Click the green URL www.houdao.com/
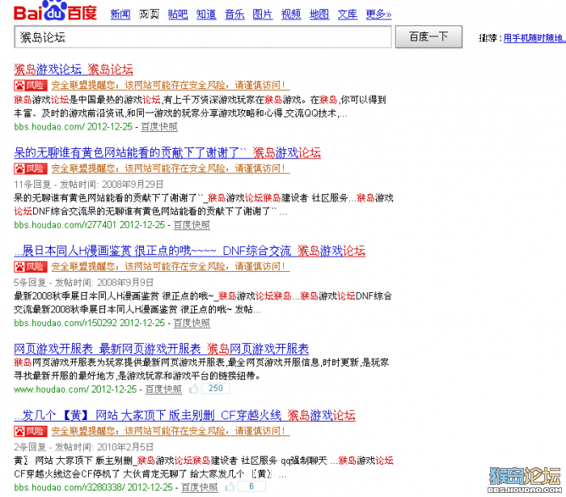Viewport: 566px width, 497px height. click(x=75, y=389)
